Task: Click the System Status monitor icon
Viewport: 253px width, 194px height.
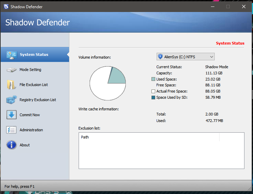Action: coord(11,54)
